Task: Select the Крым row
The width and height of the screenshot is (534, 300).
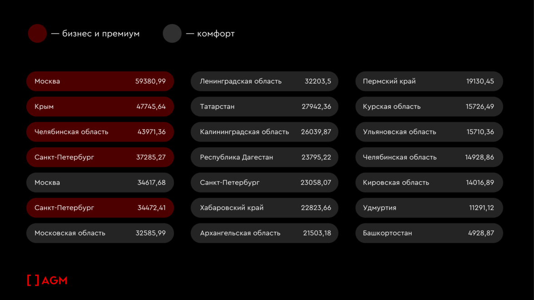Action: point(100,107)
